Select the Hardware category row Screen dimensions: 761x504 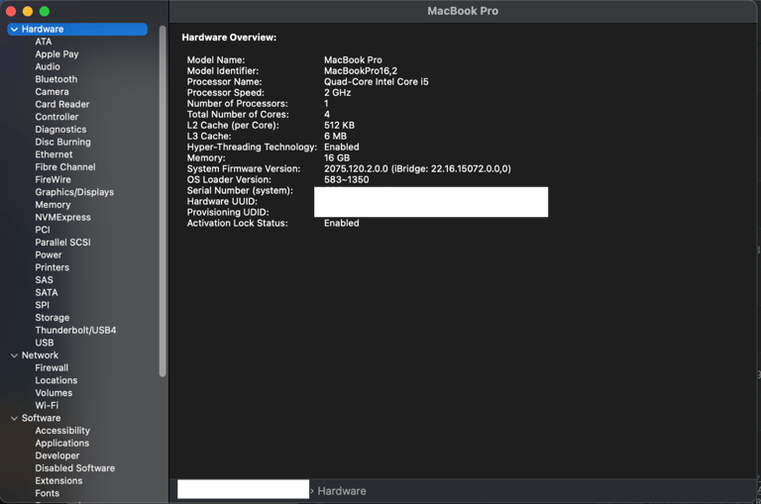(x=77, y=29)
